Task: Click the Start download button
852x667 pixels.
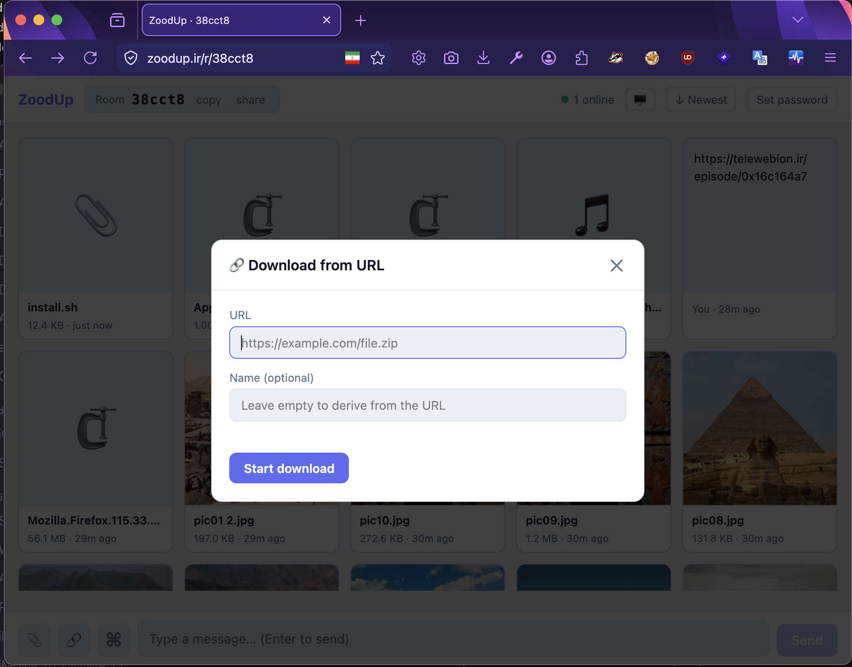Action: [289, 468]
